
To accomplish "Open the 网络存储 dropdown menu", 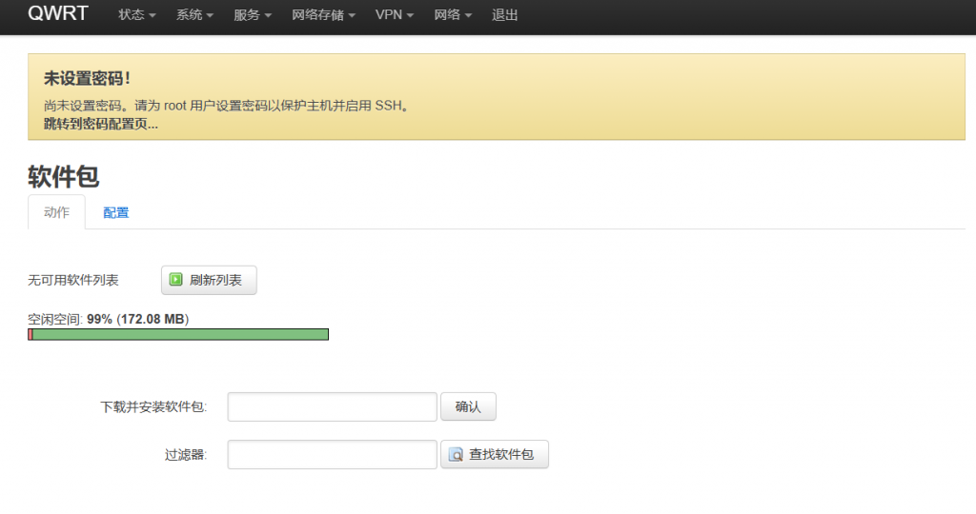I will pos(324,15).
